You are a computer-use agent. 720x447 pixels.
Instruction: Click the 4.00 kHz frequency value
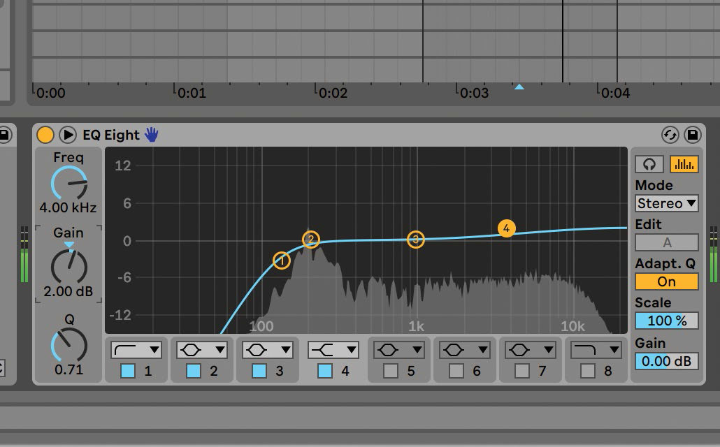click(x=68, y=208)
